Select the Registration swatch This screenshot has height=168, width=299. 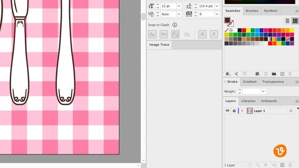click(x=231, y=30)
